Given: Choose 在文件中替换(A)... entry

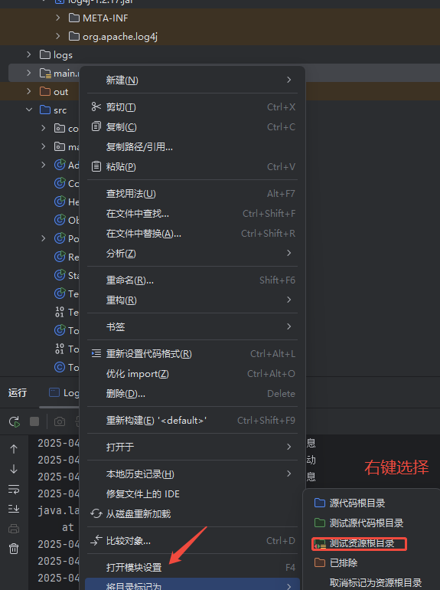Looking at the screenshot, I should pyautogui.click(x=192, y=234).
